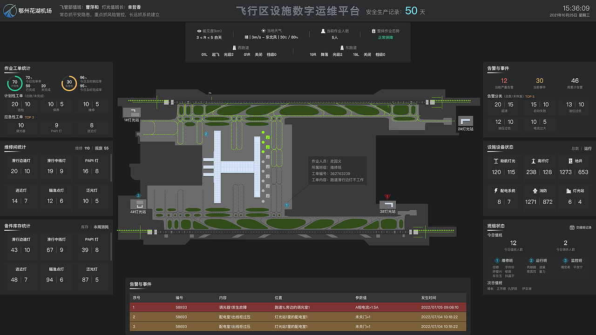Click the 助航灯光 navigation light icon

click(x=496, y=161)
